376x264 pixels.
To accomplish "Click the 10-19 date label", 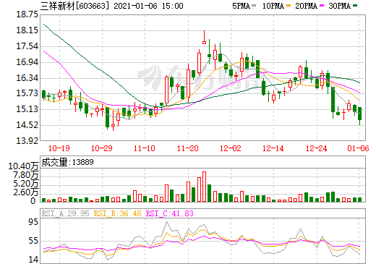I will [59, 148].
